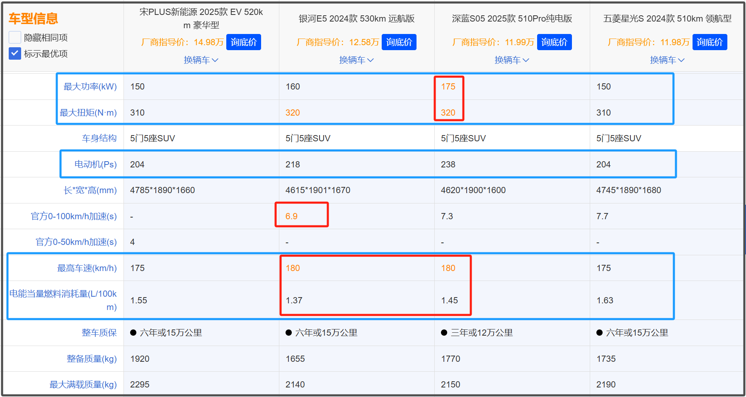
Task: Click 询底价 for 五菱星光S 2024款
Action: [x=710, y=42]
